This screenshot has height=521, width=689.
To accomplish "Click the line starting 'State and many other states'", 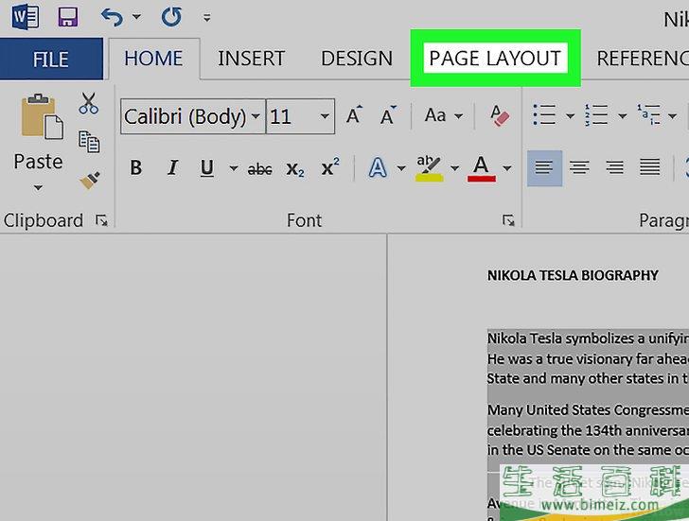I will tap(588, 378).
